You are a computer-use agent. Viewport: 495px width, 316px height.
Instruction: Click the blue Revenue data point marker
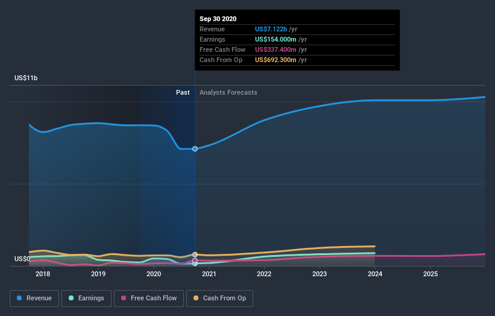point(195,149)
